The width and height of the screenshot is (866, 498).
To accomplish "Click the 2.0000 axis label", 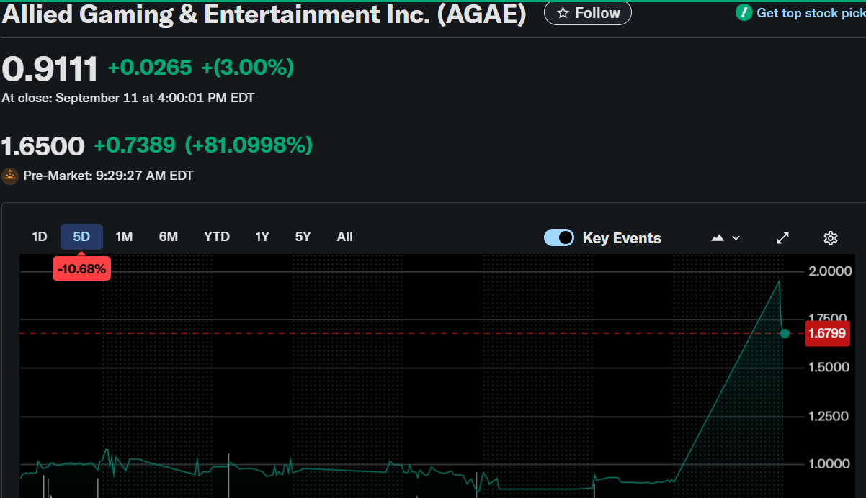I will pyautogui.click(x=829, y=271).
